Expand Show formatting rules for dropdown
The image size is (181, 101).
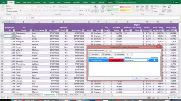(x=123, y=51)
